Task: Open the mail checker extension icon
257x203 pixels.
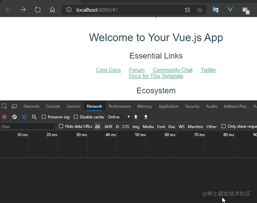Action: click(246, 10)
